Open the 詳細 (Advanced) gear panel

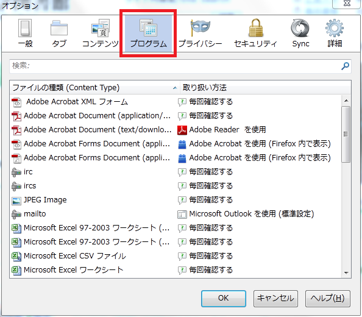pos(335,34)
